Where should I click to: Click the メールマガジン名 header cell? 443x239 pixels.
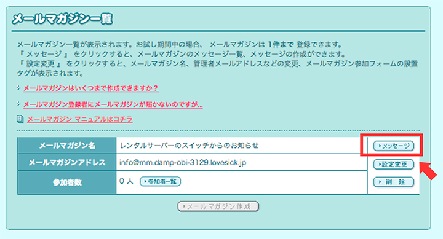[66, 146]
